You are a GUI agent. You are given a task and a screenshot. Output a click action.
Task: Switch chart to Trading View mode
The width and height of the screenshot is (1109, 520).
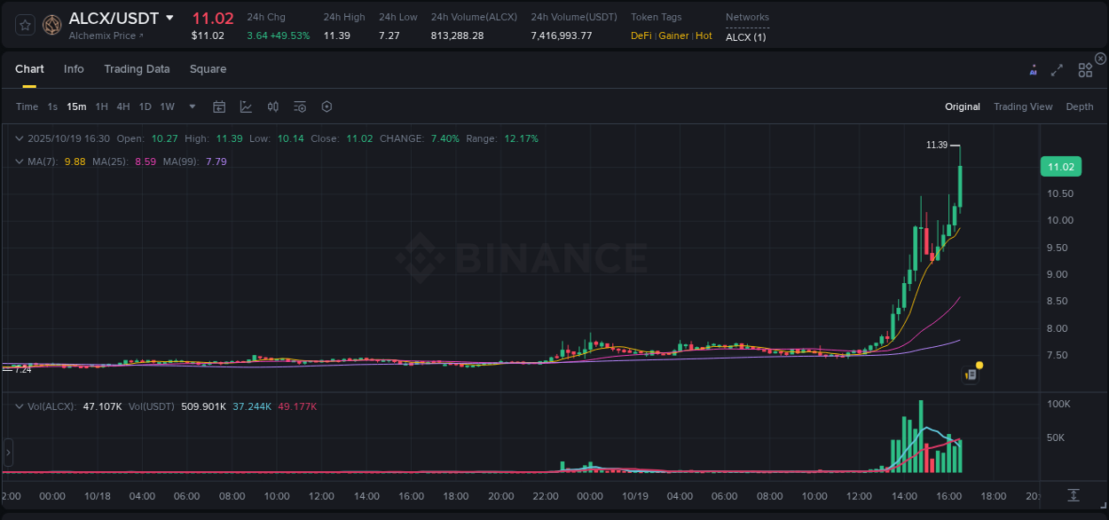pos(1023,106)
